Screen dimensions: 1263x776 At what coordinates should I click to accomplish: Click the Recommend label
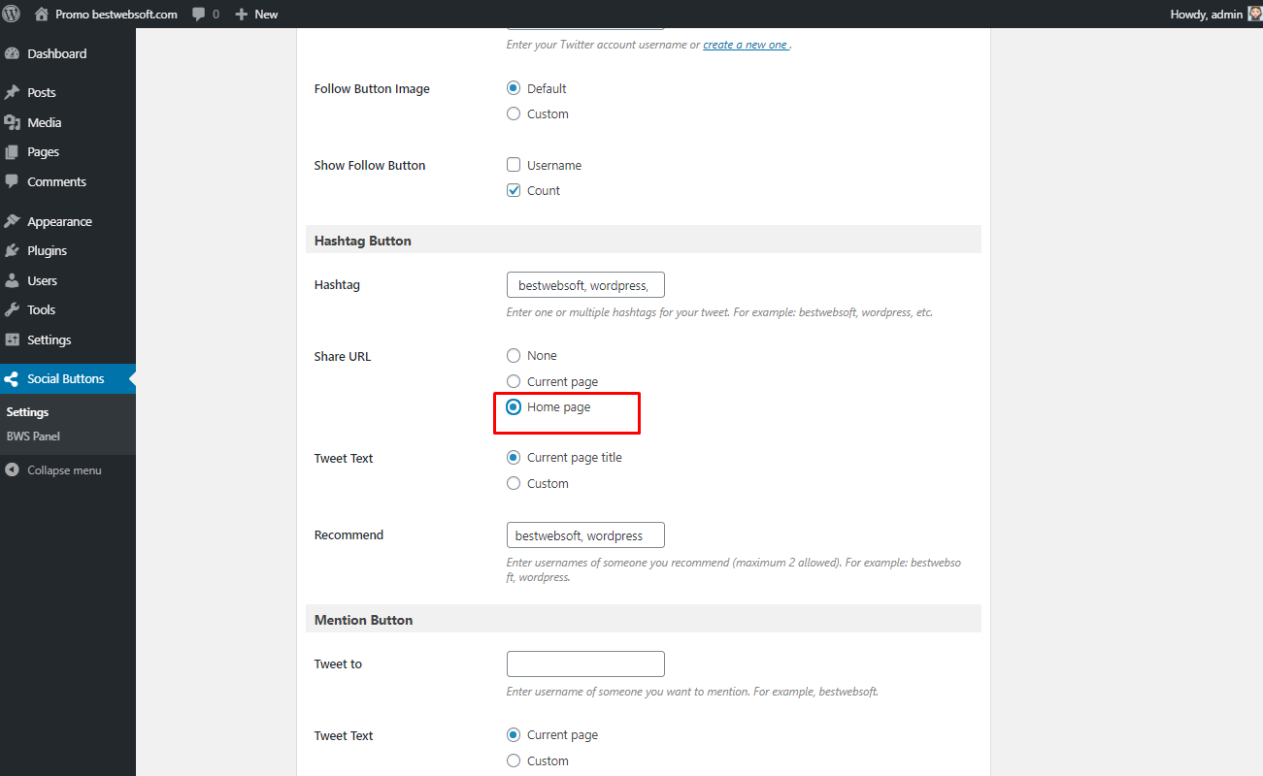coord(349,534)
